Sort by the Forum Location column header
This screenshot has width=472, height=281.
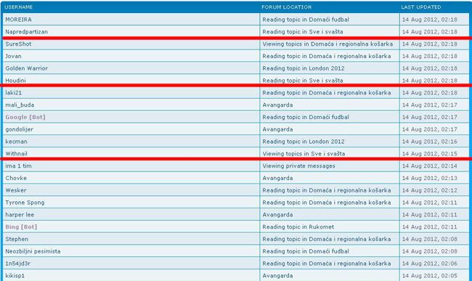click(x=287, y=7)
